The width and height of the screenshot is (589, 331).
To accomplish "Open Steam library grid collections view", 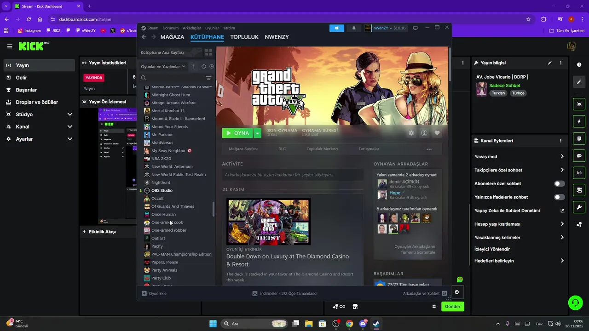I will pyautogui.click(x=208, y=52).
